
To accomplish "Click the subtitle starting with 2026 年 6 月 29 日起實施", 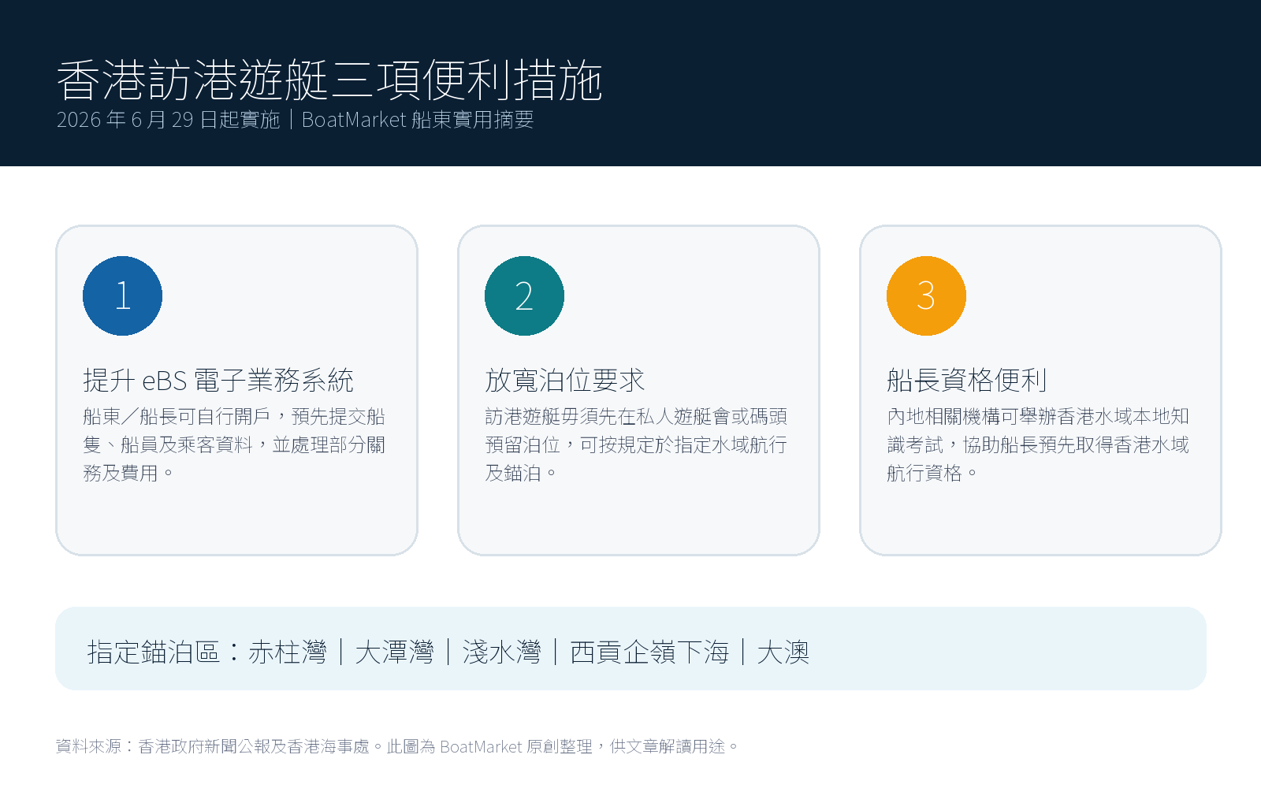I will click(x=296, y=120).
